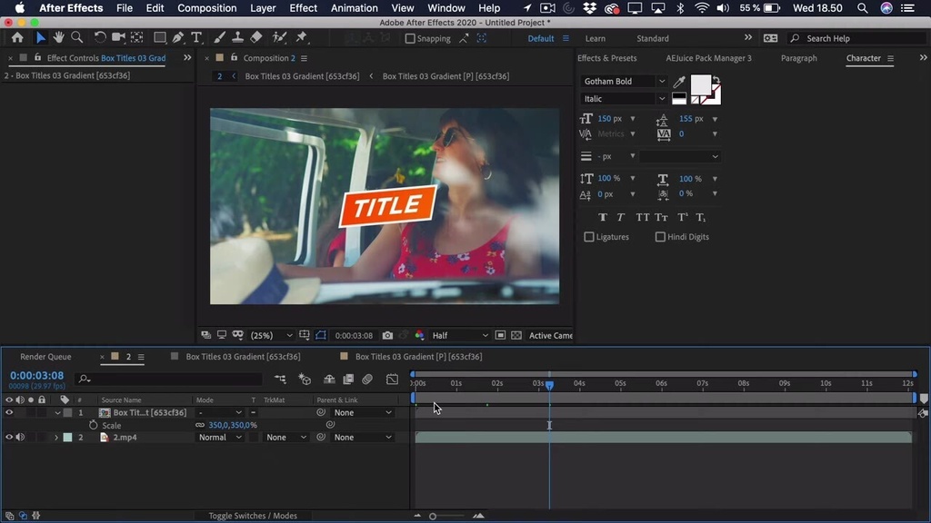Hide the Box Titles layer with its eye

tap(9, 412)
